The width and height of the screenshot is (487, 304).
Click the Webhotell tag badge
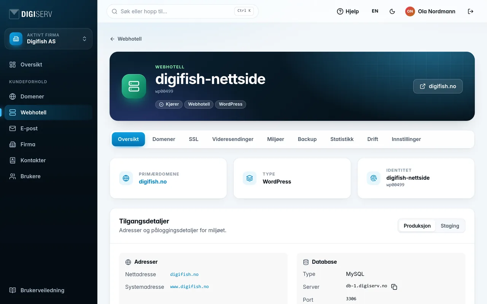pos(199,104)
